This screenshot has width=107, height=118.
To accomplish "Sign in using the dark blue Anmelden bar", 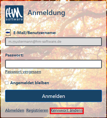I will pos(53,96).
